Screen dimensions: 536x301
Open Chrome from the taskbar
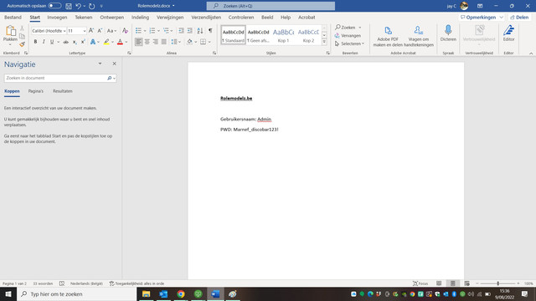(x=181, y=293)
